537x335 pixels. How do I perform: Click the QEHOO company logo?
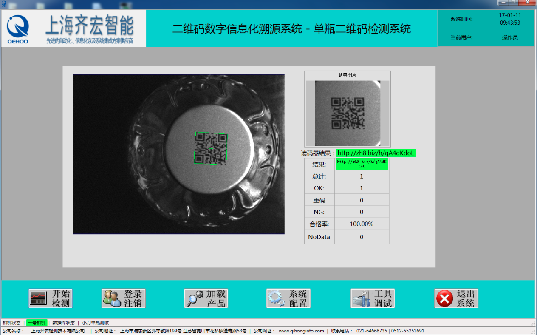[x=18, y=29]
